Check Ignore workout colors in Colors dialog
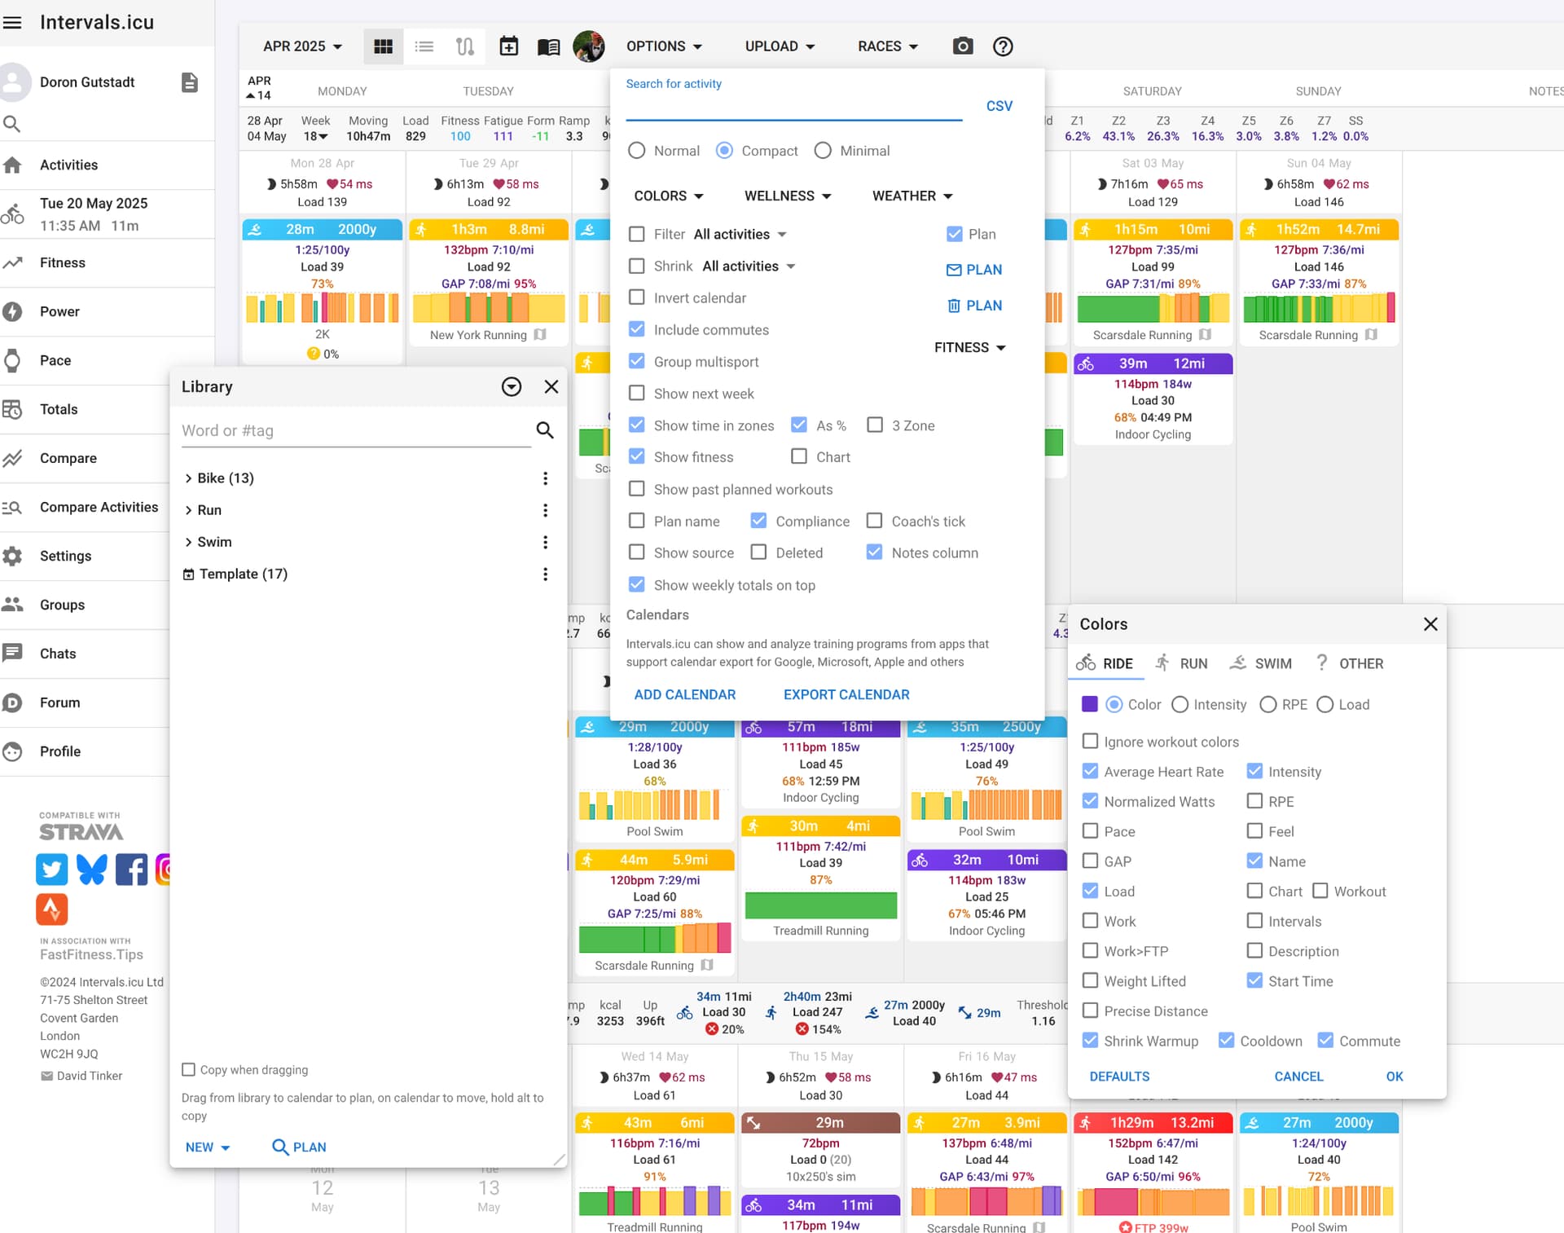 pyautogui.click(x=1090, y=742)
